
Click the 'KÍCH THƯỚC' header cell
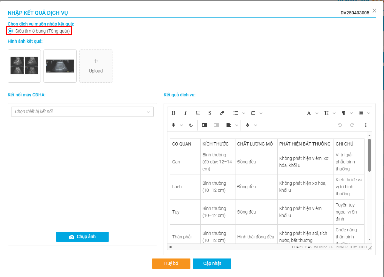click(218, 144)
